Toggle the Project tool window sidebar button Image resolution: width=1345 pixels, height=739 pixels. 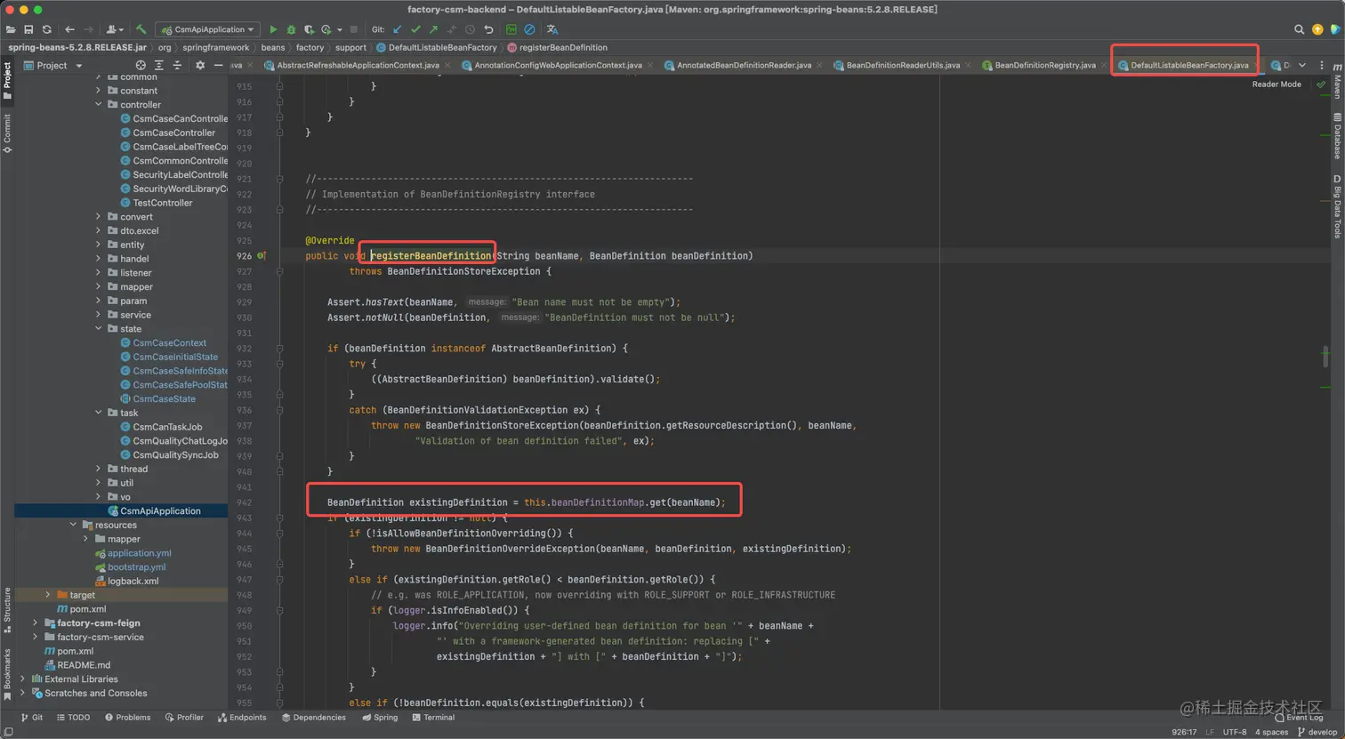click(7, 81)
